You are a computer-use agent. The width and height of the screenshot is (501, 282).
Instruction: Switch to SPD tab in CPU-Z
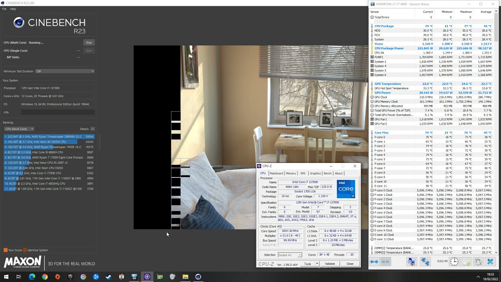click(303, 173)
